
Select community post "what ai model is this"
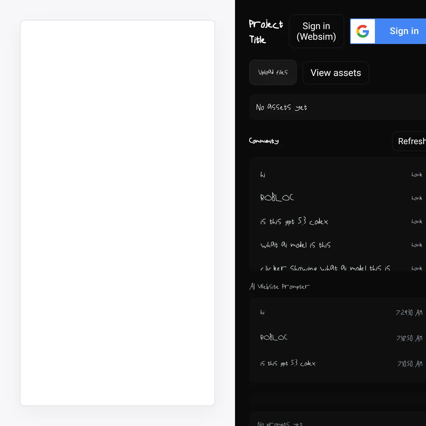click(295, 245)
